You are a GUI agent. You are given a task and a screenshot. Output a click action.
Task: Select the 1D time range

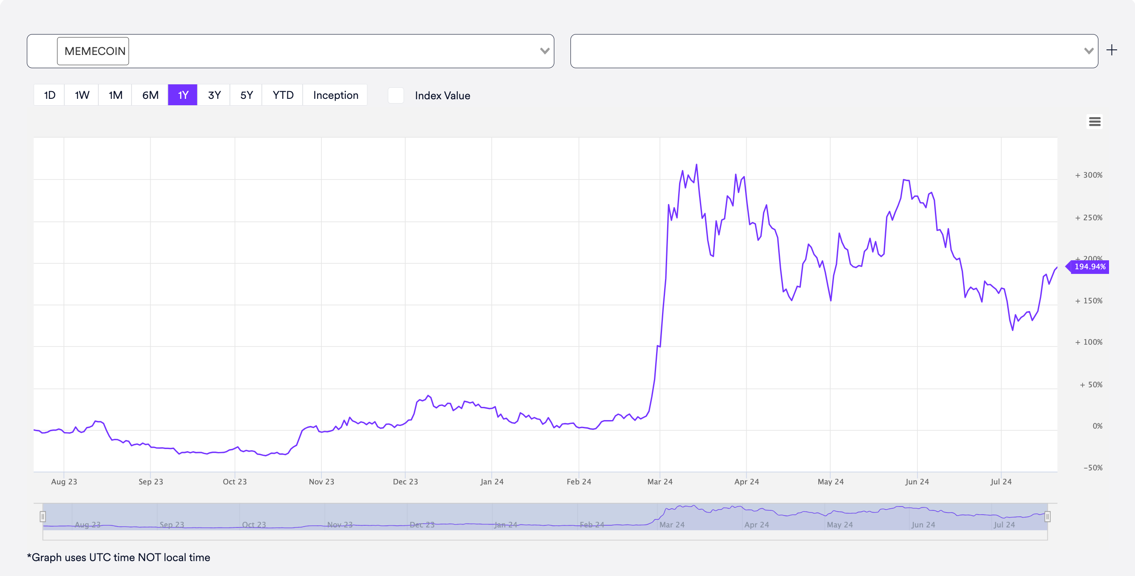[x=49, y=95]
